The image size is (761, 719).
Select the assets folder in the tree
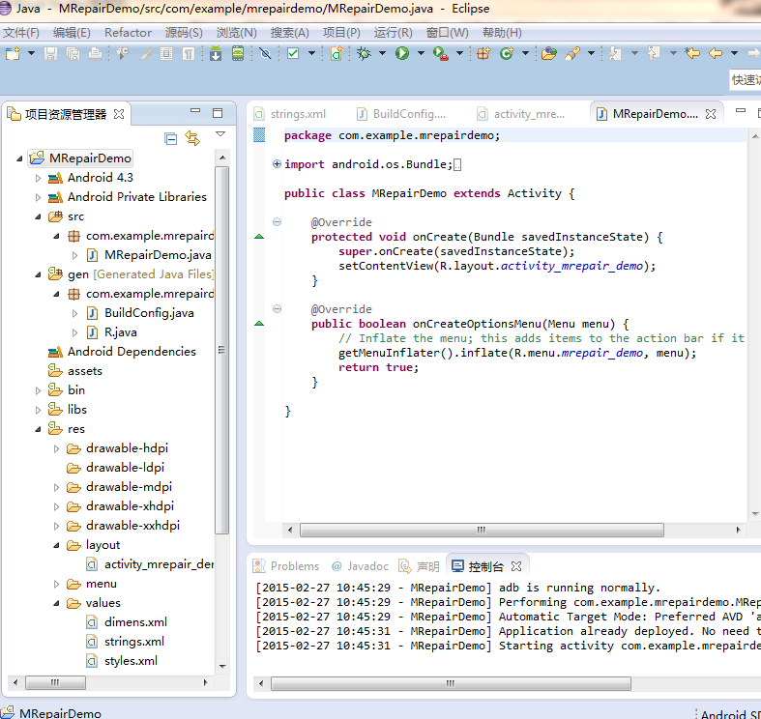point(75,371)
